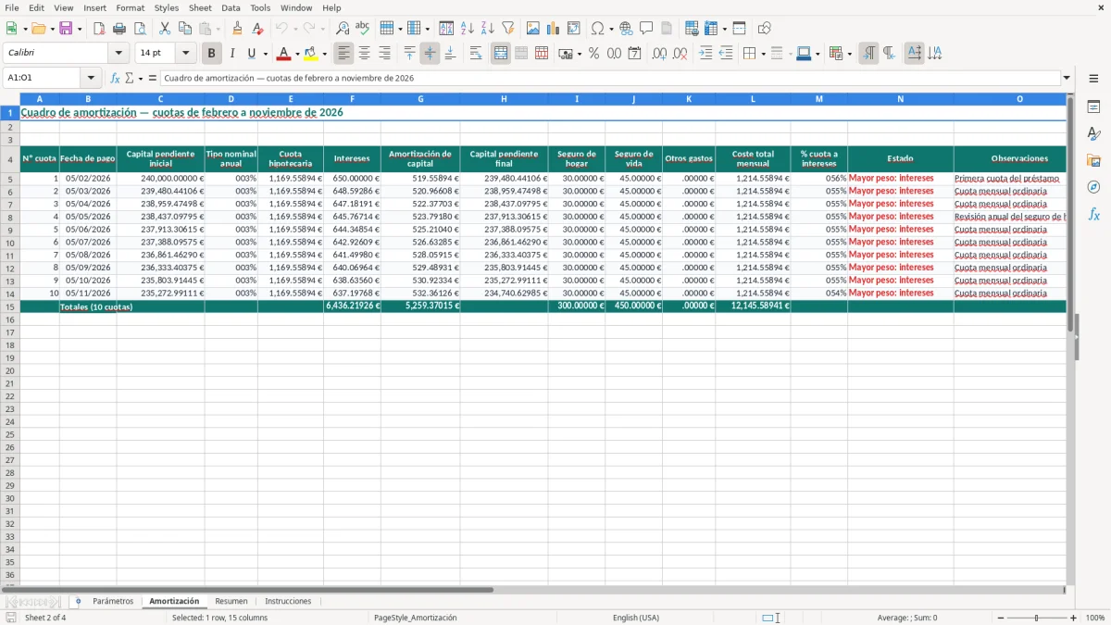This screenshot has width=1111, height=625.
Task: Click the Increase Indent icon
Action: (705, 54)
